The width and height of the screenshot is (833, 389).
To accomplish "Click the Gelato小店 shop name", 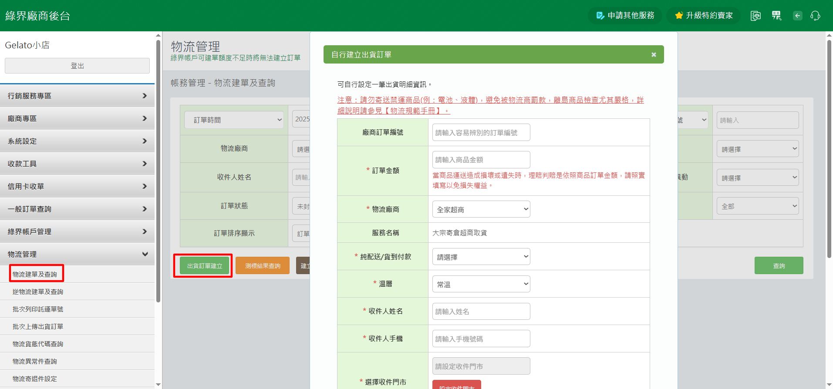I will 27,45.
